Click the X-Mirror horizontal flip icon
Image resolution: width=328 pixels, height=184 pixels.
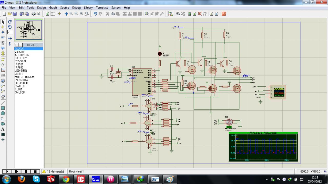10,38
